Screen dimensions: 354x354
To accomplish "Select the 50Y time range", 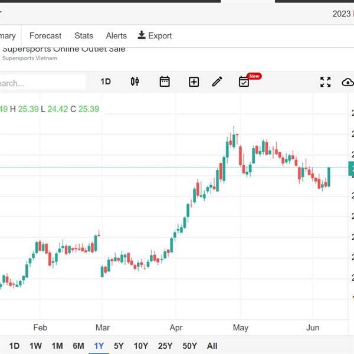I will click(x=189, y=346).
